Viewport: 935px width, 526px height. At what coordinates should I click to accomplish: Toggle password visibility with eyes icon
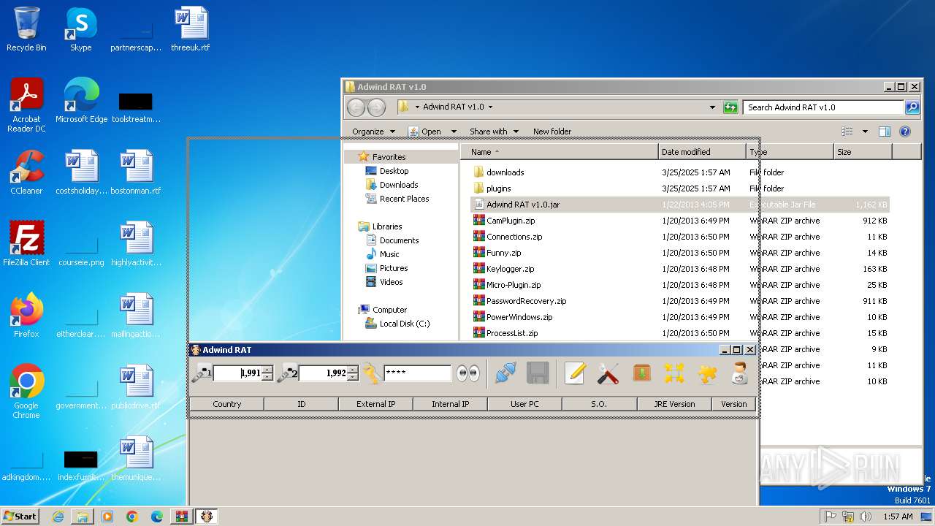468,373
